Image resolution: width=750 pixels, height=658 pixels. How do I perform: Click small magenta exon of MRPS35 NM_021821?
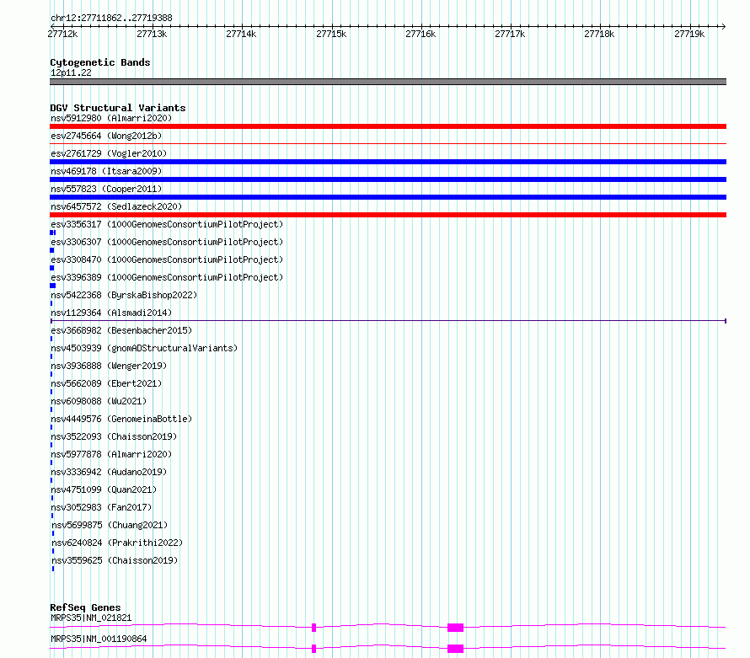click(x=313, y=628)
